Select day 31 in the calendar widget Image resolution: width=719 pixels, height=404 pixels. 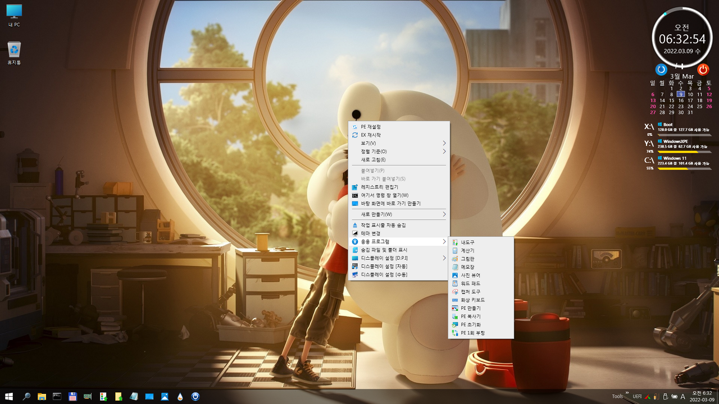690,112
